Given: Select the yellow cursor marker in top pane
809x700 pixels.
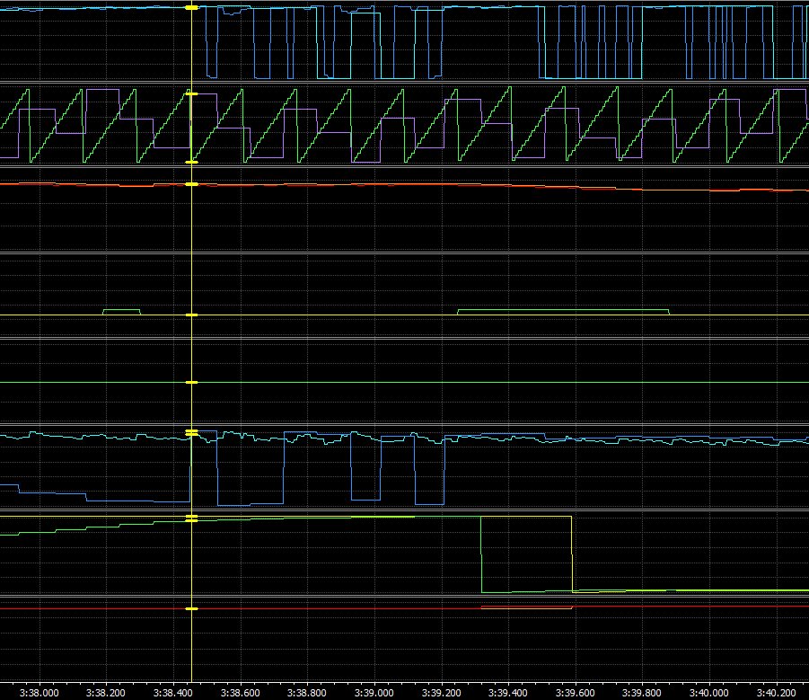Looking at the screenshot, I should (191, 7).
